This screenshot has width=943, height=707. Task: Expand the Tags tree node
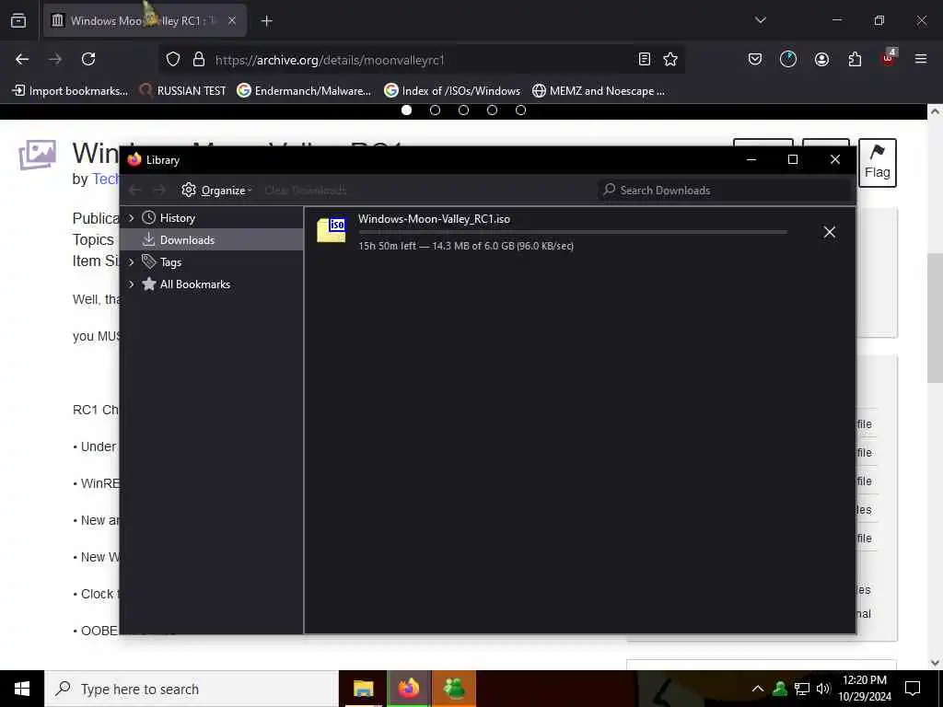(x=132, y=262)
